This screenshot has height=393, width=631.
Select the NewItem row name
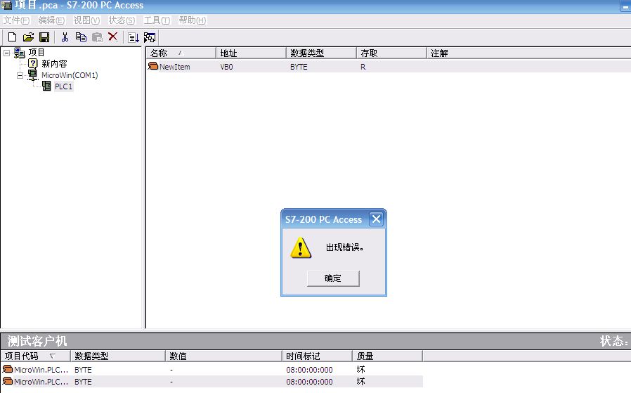(175, 67)
